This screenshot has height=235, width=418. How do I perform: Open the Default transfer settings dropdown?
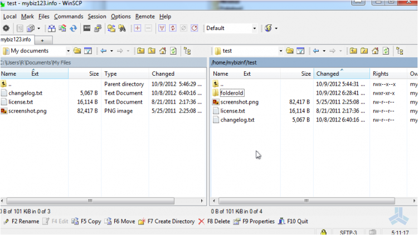point(255,28)
